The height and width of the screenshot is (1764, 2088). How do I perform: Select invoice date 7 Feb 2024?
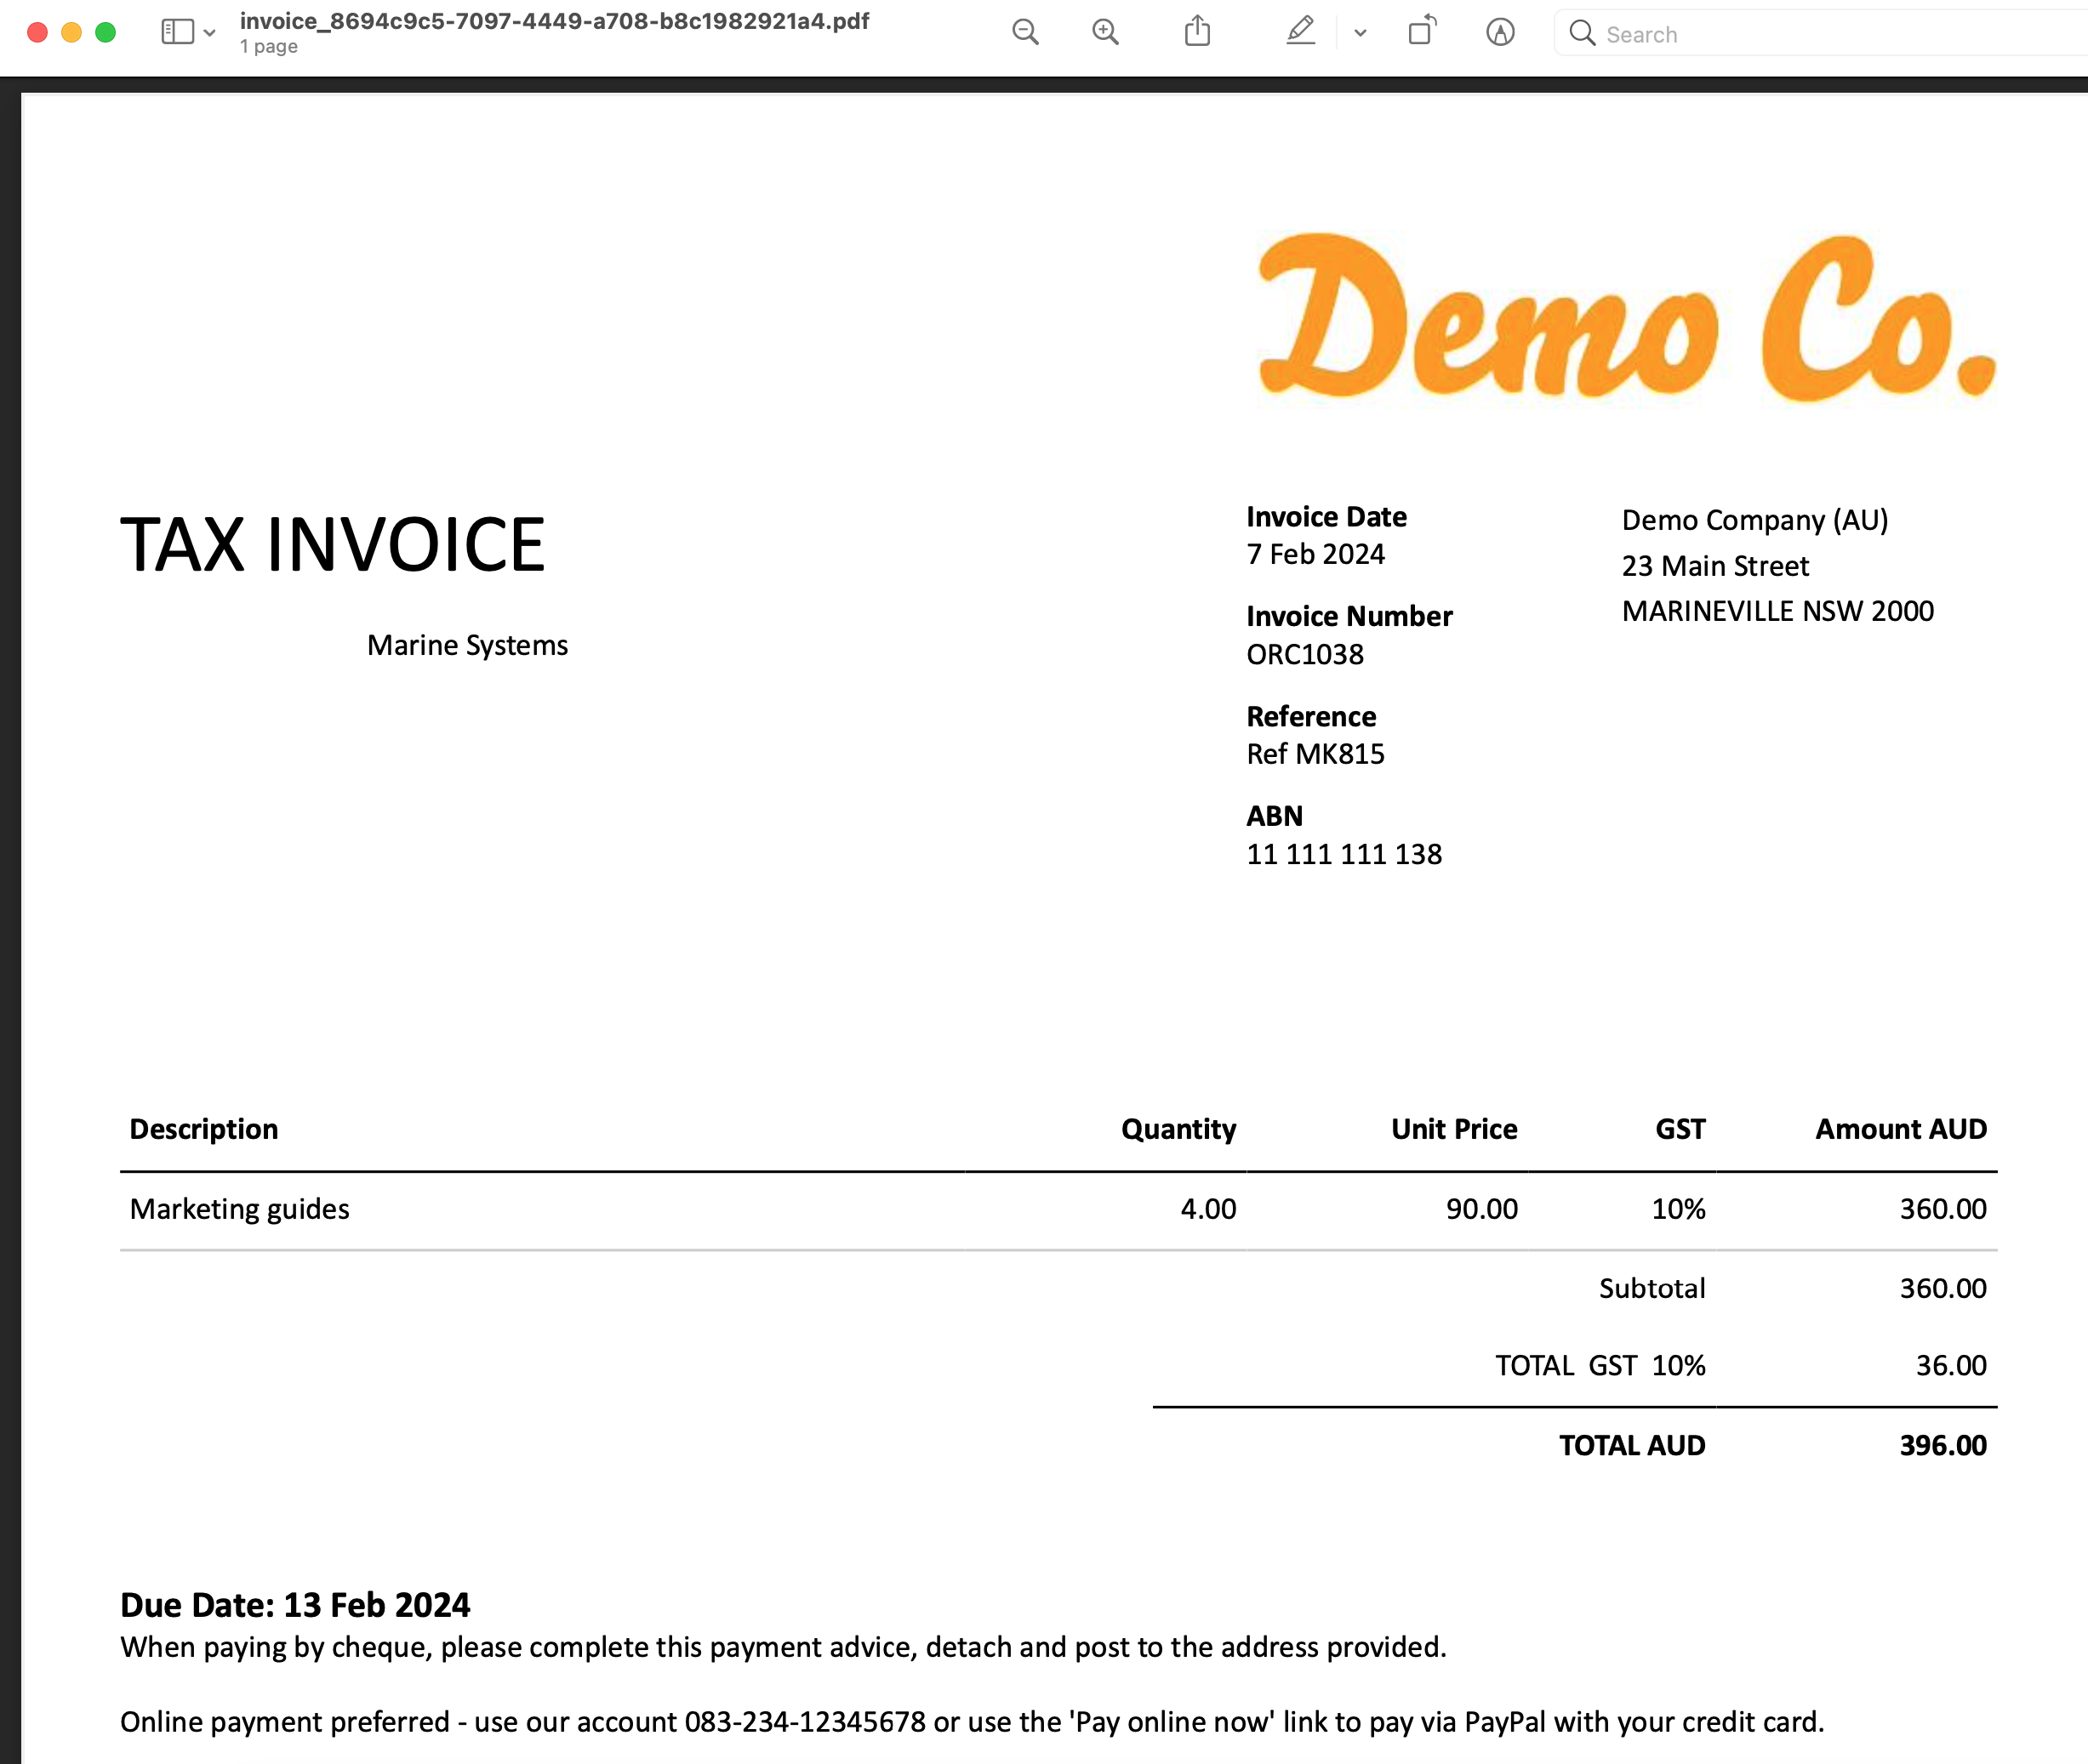(x=1315, y=554)
